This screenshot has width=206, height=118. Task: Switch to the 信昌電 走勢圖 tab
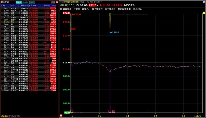click(70, 2)
